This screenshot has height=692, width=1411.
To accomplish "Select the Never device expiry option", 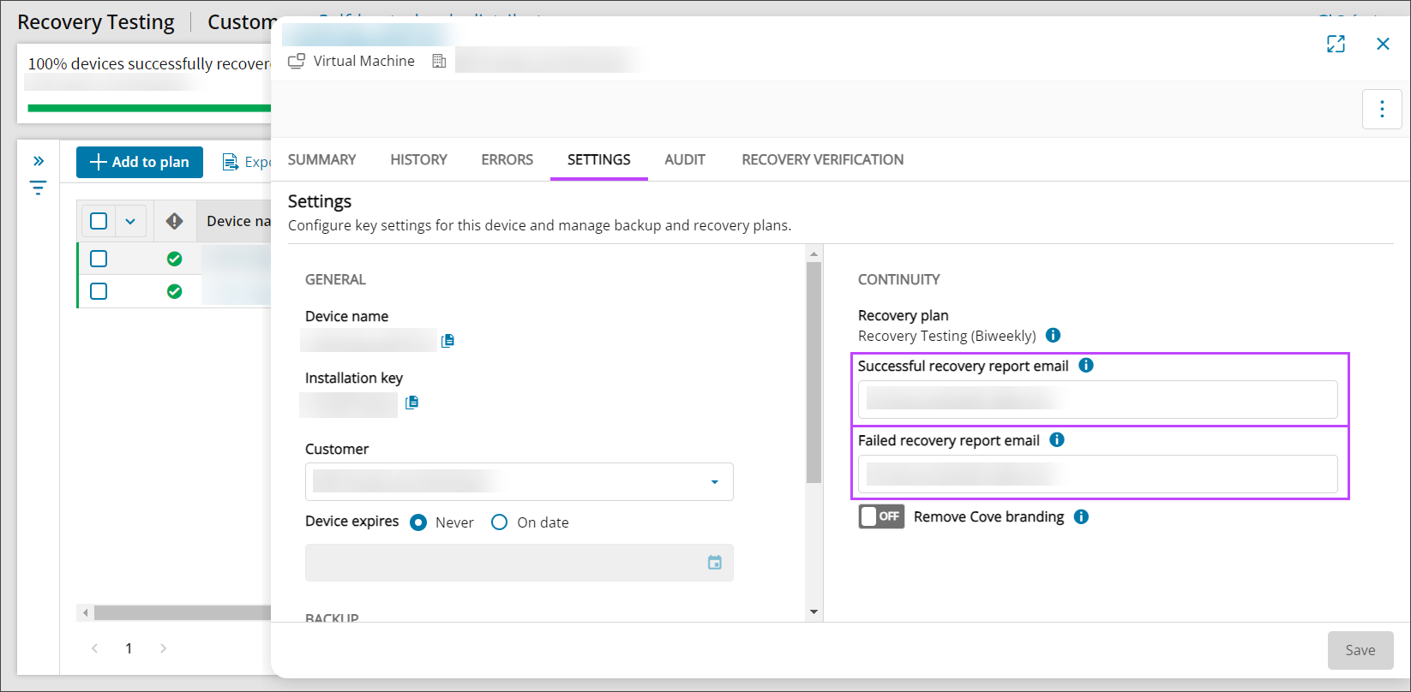I will tap(418, 522).
